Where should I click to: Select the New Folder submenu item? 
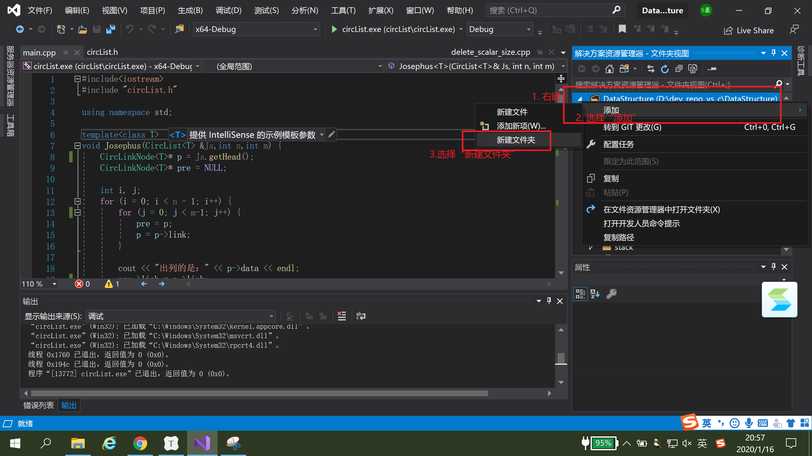pyautogui.click(x=515, y=140)
